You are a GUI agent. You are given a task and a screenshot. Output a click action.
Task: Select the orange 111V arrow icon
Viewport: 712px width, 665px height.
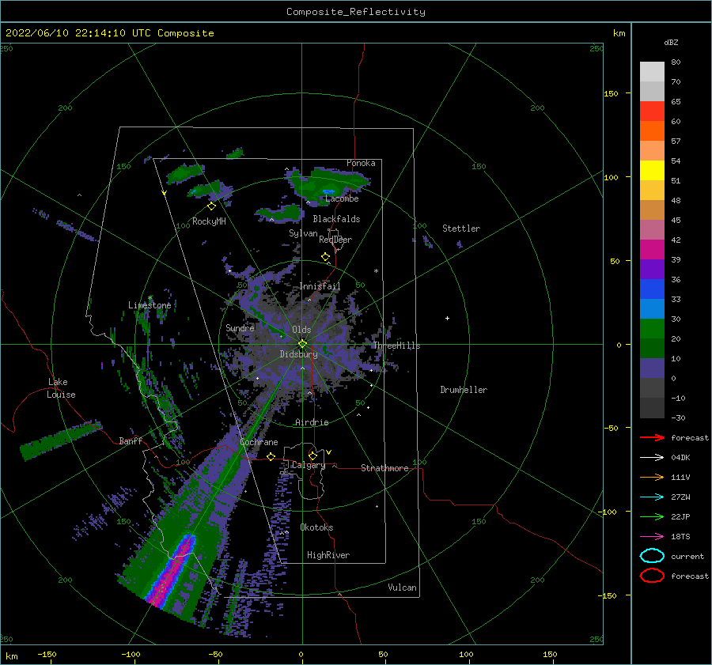652,477
